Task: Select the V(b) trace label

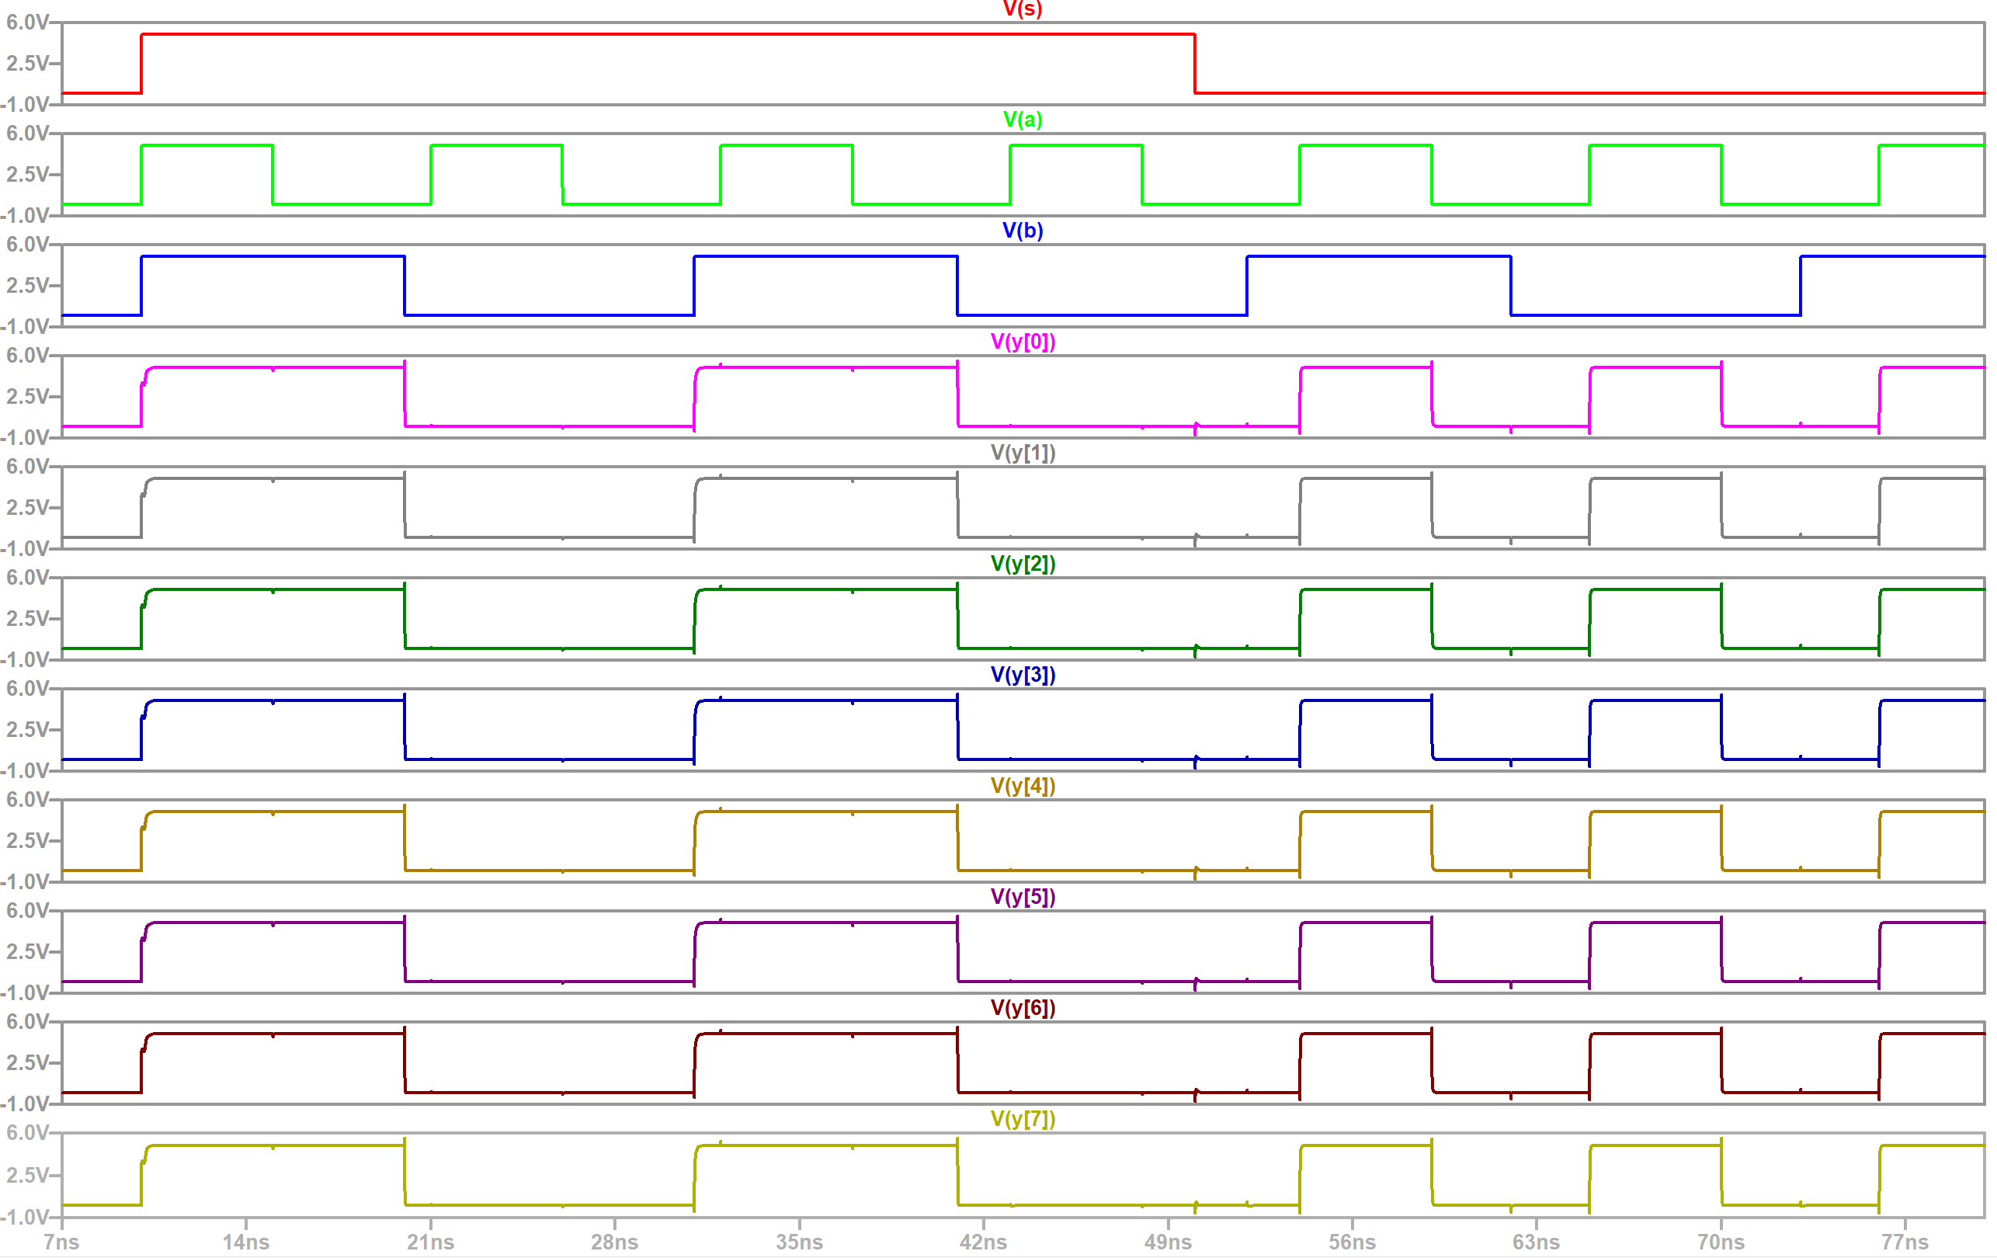Action: [1022, 231]
